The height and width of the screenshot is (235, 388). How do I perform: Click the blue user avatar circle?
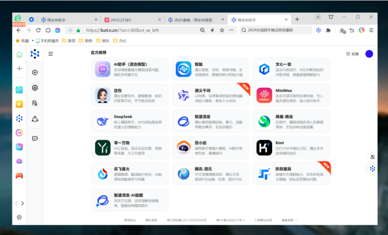369,54
